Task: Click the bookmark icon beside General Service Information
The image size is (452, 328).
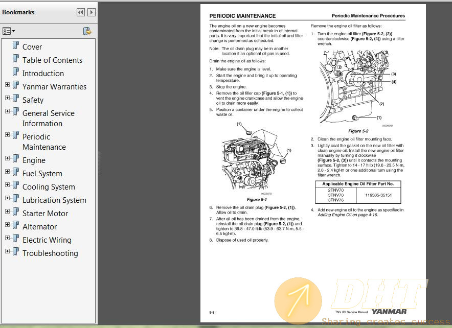Action: [x=16, y=112]
